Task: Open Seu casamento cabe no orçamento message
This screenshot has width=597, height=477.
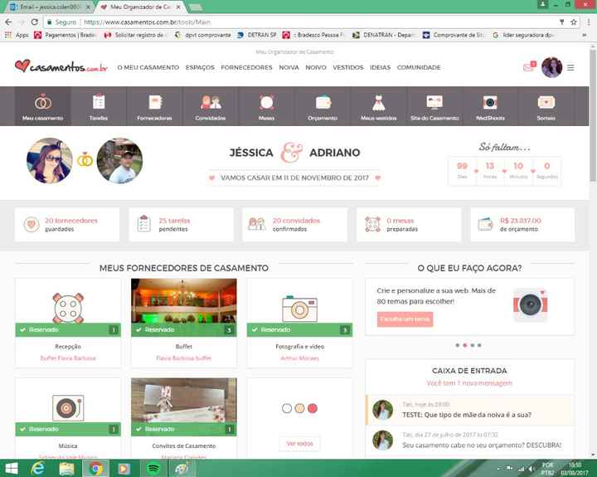Action: (x=470, y=440)
